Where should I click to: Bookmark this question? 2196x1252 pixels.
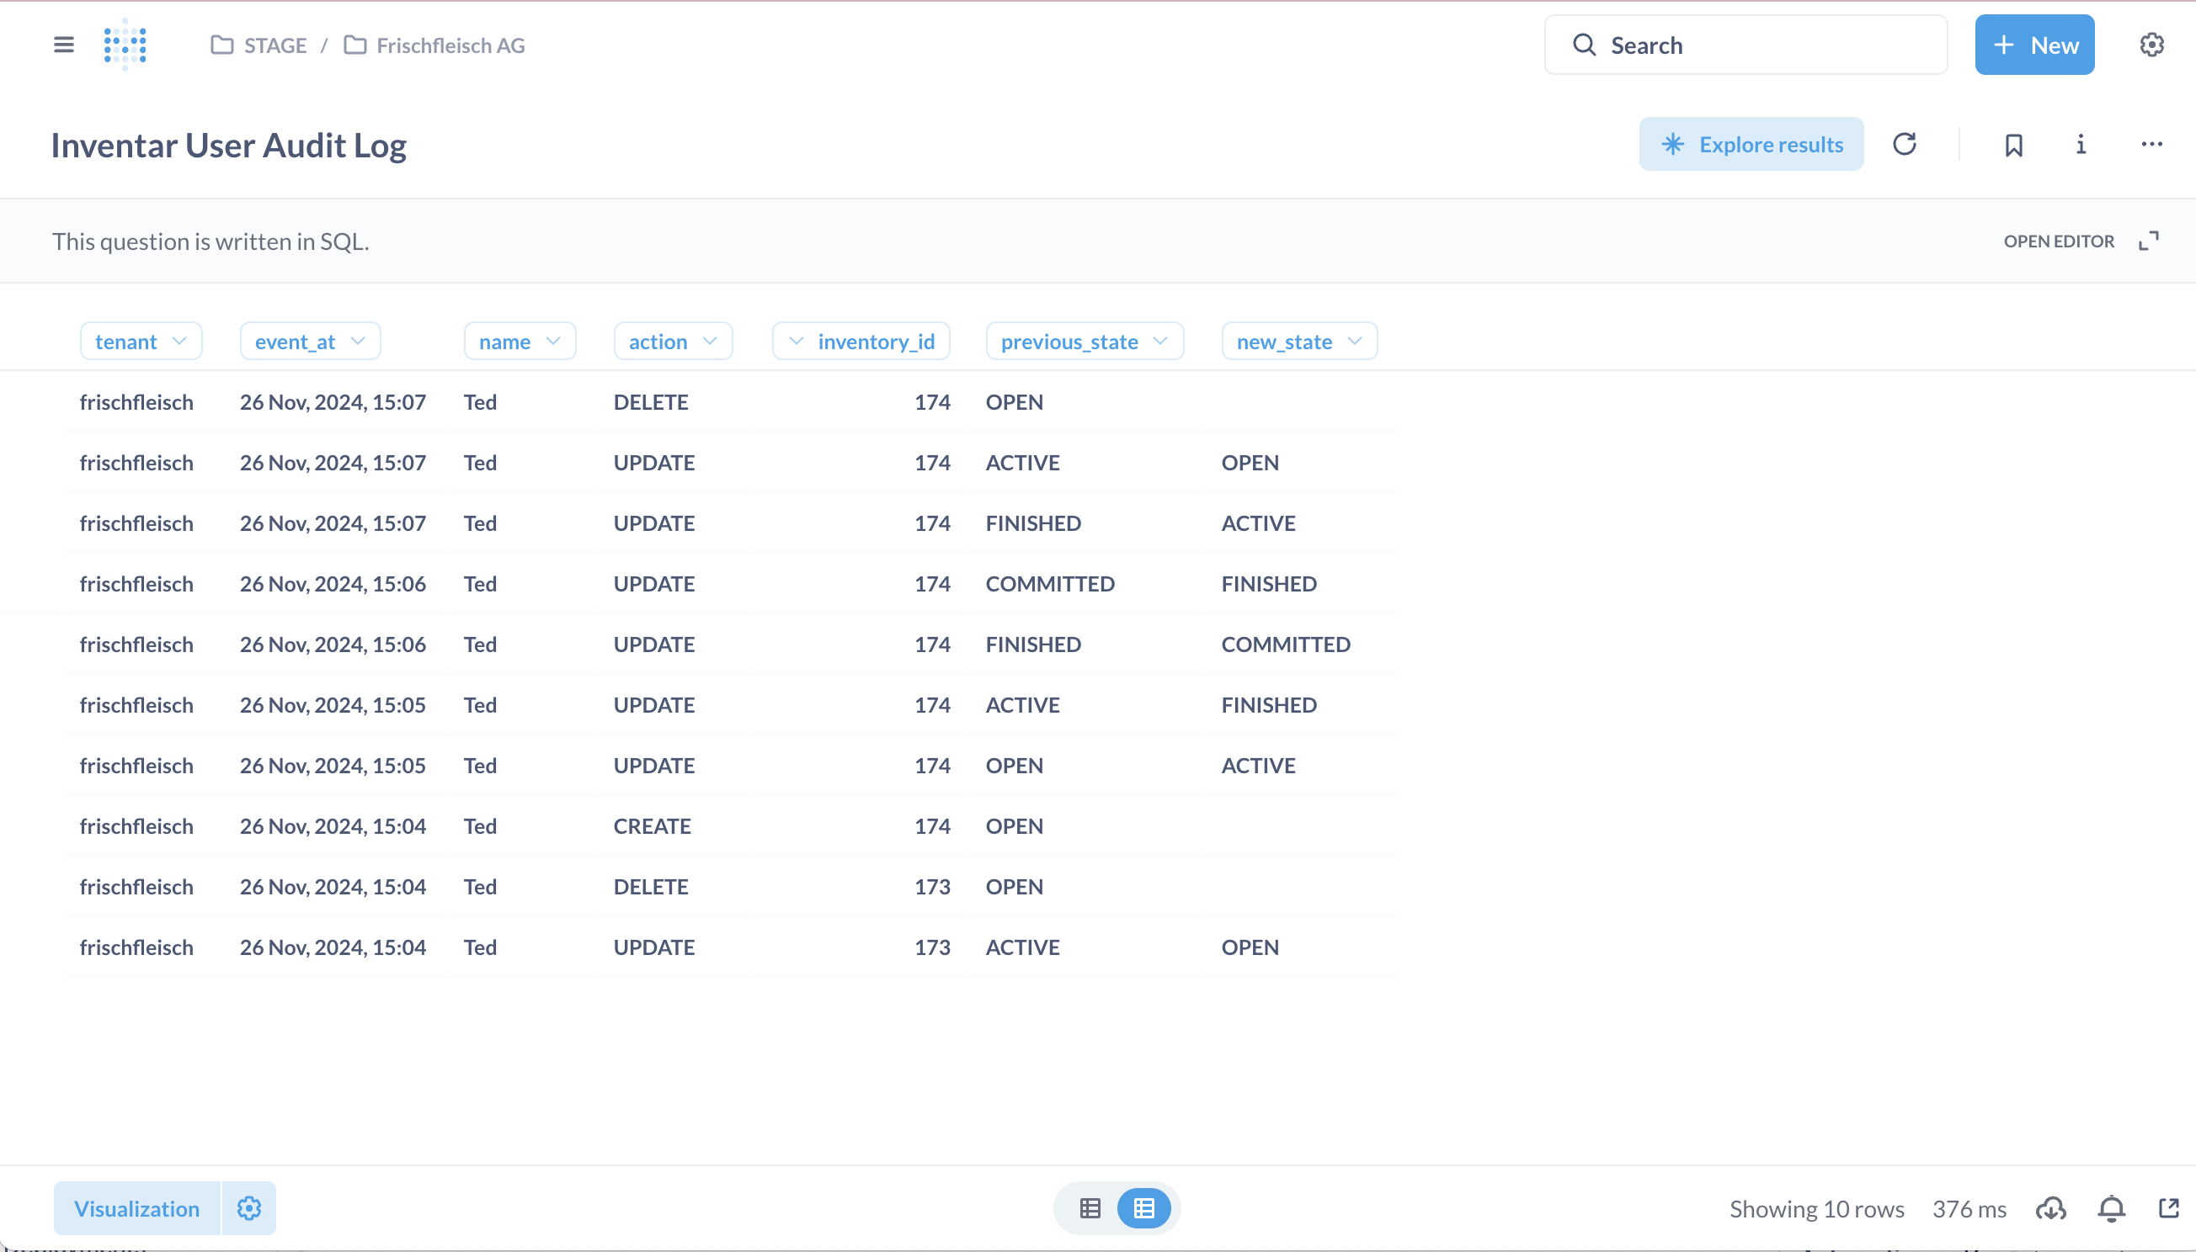pyautogui.click(x=2013, y=145)
